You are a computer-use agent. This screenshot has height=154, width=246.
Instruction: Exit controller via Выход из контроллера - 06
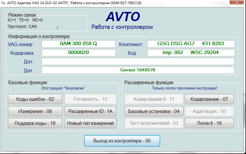pos(122,141)
